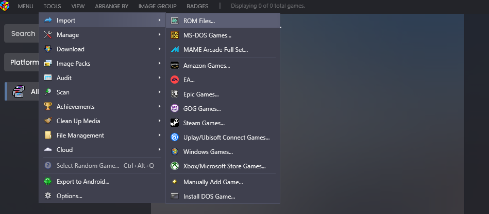Click the Windows logo icon
The width and height of the screenshot is (489, 214).
coord(175,151)
